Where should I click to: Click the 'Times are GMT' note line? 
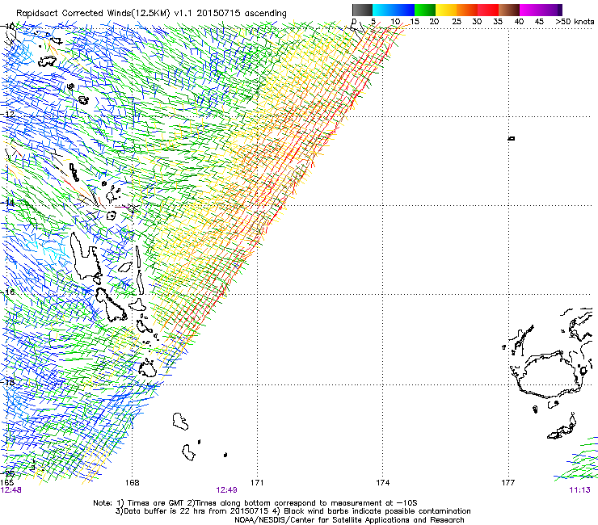[x=255, y=503]
